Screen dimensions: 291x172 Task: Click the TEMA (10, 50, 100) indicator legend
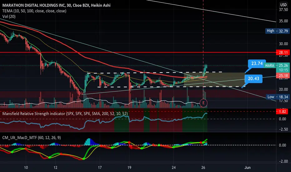coord(34,11)
